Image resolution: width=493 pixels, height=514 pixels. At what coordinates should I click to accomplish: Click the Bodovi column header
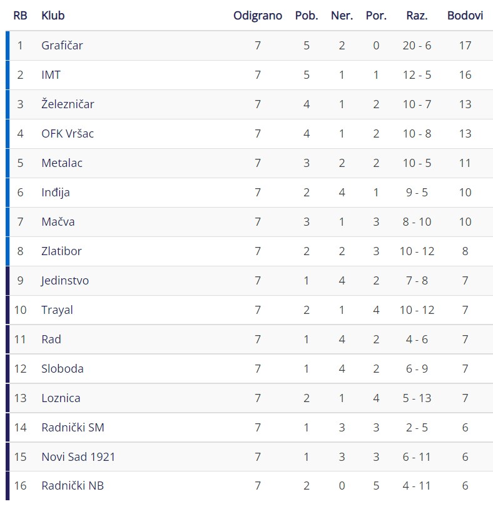point(465,16)
